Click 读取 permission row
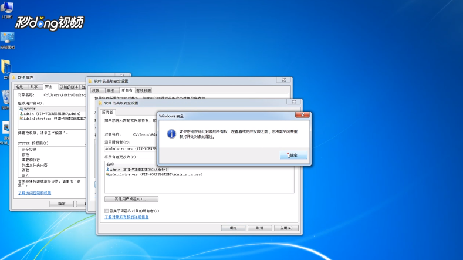The width and height of the screenshot is (463, 260). pyautogui.click(x=25, y=170)
